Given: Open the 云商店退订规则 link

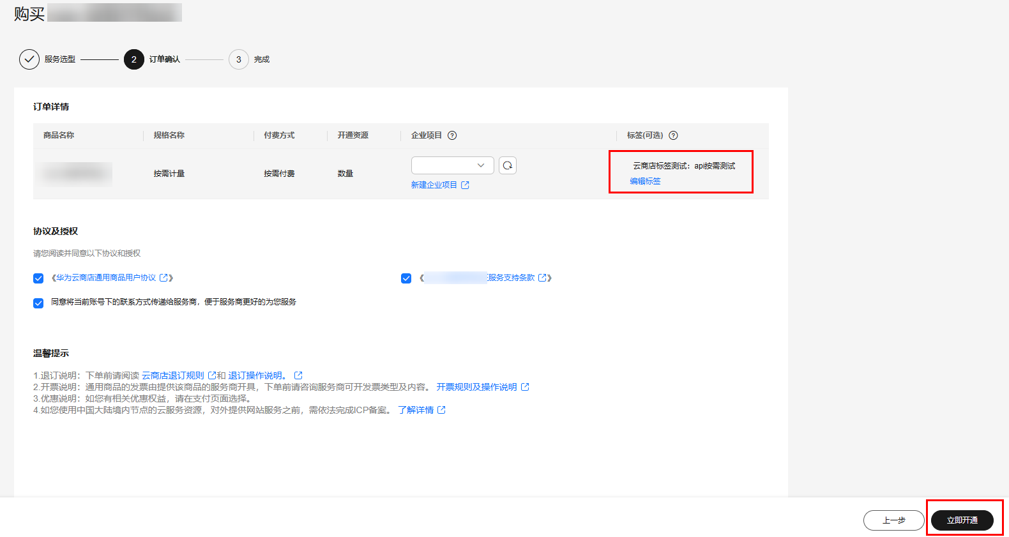Looking at the screenshot, I should pyautogui.click(x=173, y=375).
